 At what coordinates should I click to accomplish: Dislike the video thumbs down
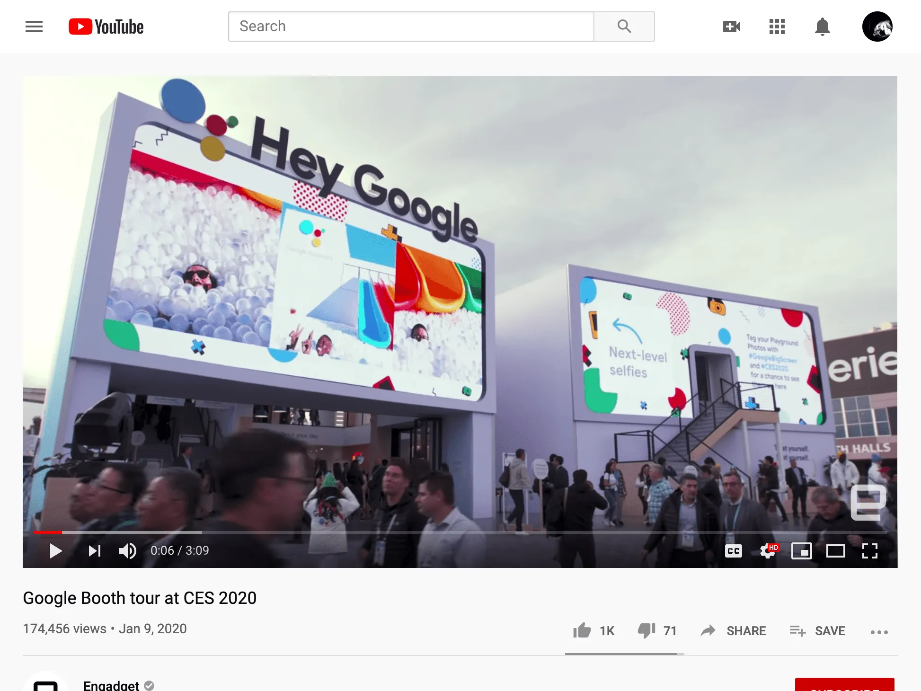(x=657, y=630)
